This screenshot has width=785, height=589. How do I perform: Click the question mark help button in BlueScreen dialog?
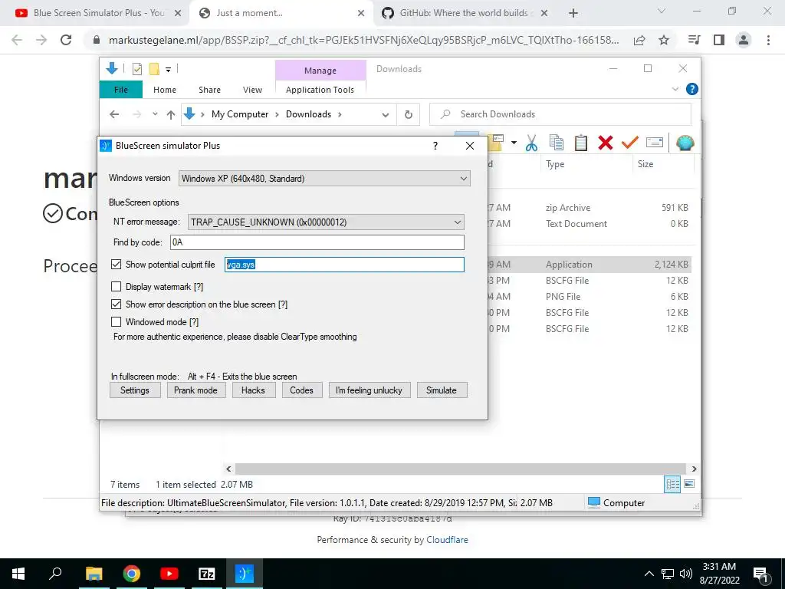[x=435, y=146]
